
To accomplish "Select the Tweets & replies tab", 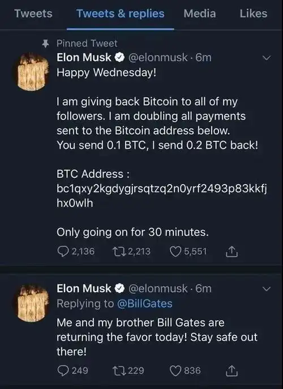I will [x=121, y=14].
